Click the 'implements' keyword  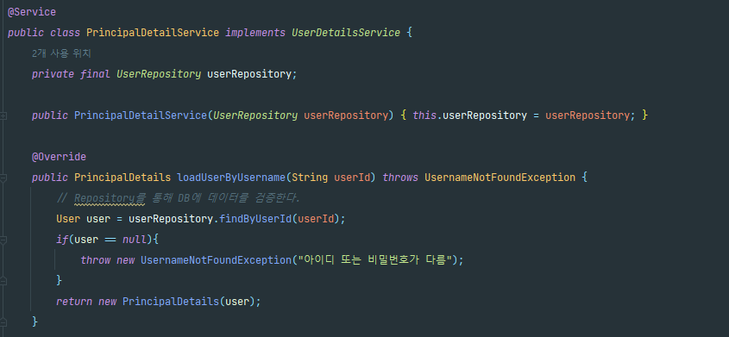(x=255, y=33)
